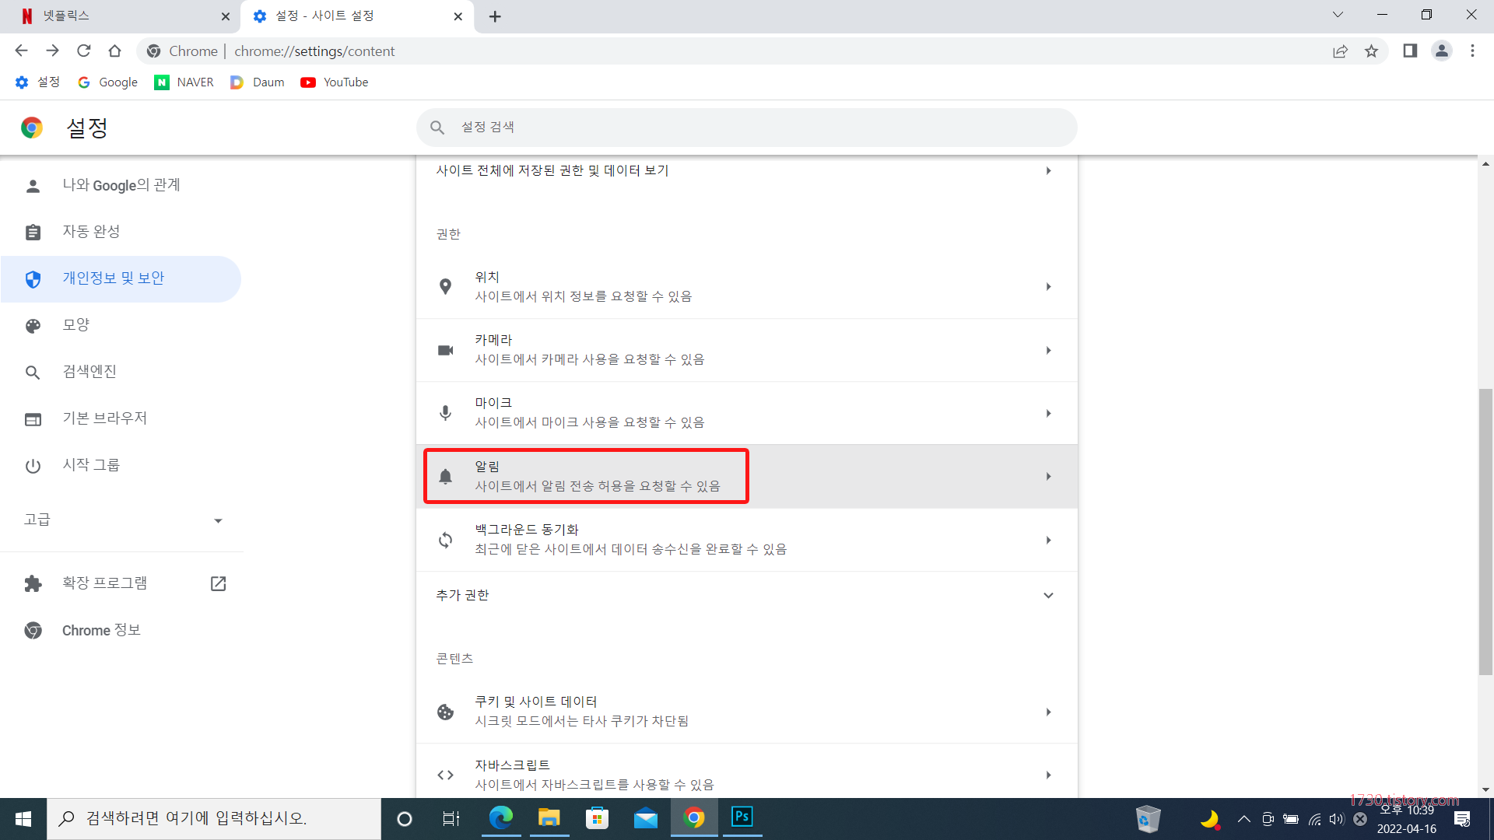This screenshot has height=840, width=1494.
Task: Select 모양 in the settings sidebar
Action: click(x=76, y=325)
